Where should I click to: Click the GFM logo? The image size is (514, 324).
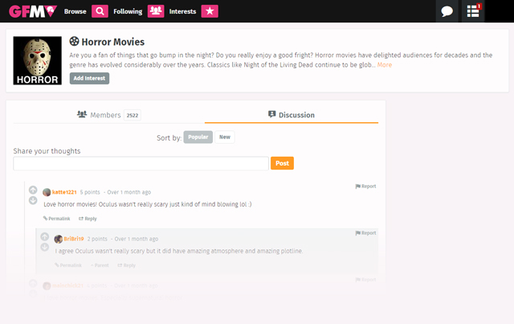pyautogui.click(x=33, y=11)
